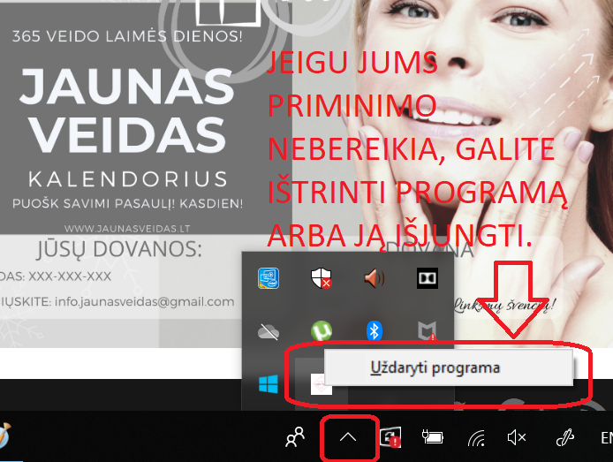This screenshot has height=462, width=613.
Task: Open the OneDrive cloud tray icon
Action: coord(269,332)
